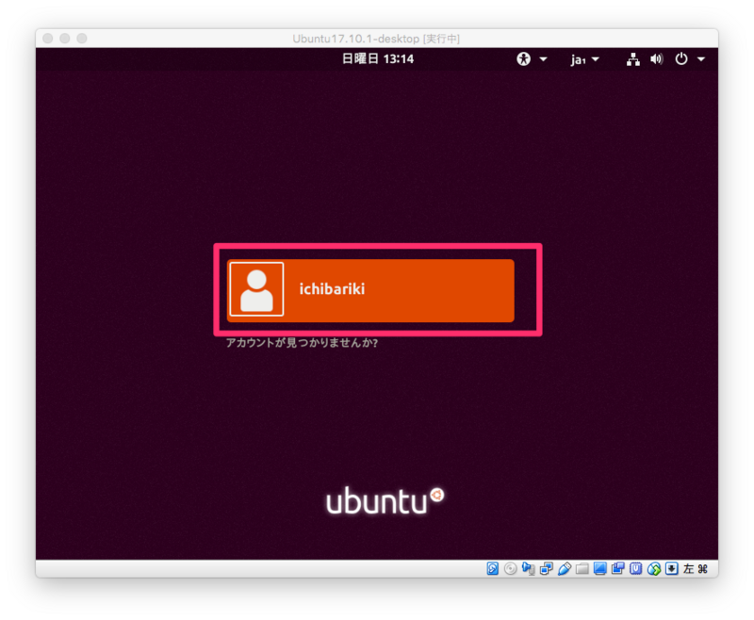
Task: Click the ubuntu logo at screen bottom
Action: 385,500
